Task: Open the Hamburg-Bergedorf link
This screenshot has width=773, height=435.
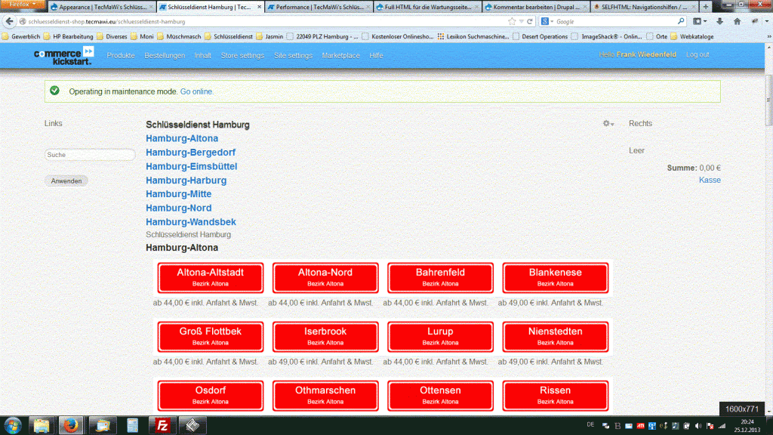Action: 190,153
